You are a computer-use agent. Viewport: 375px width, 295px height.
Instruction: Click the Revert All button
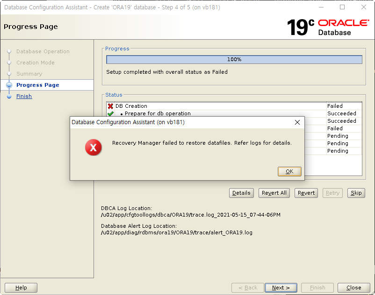[274, 193]
